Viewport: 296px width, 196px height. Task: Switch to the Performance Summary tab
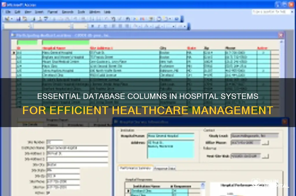coord(136,168)
